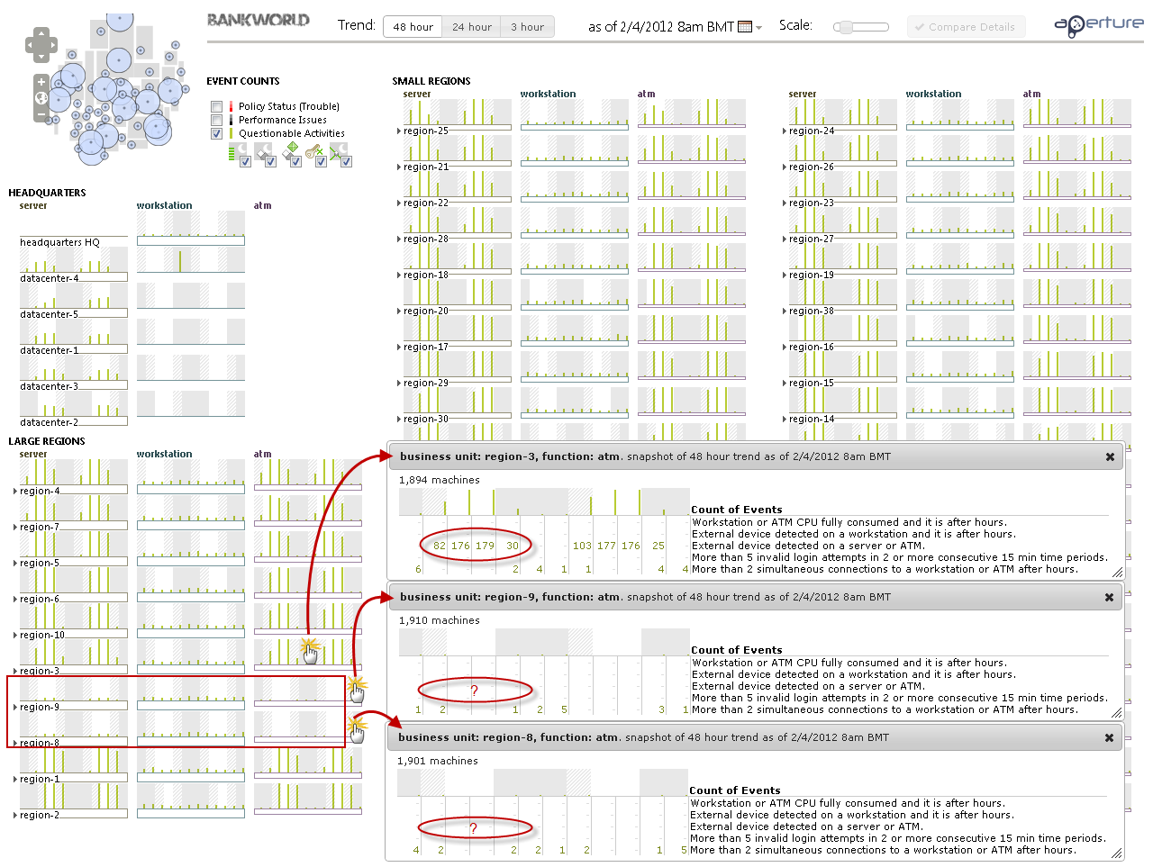Click the "as of 2/4/2012 8am BMT" text
Viewport: 1153px width, 867px height.
[x=661, y=27]
